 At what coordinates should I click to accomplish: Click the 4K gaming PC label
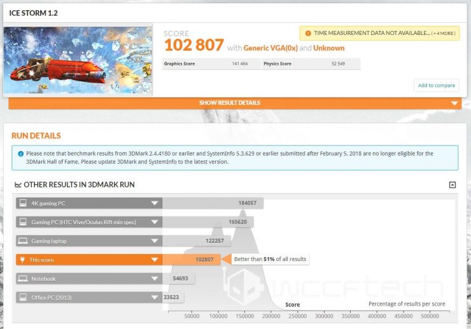pyautogui.click(x=48, y=203)
